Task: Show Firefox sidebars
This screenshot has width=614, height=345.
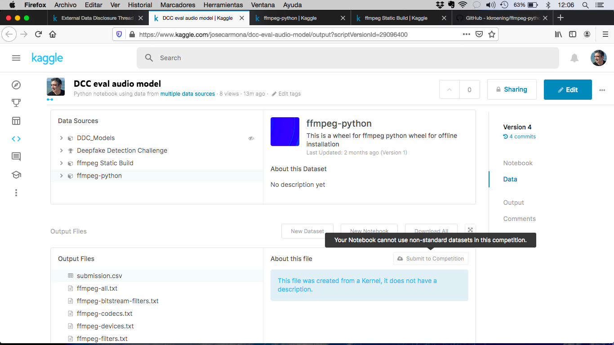Action: (573, 34)
